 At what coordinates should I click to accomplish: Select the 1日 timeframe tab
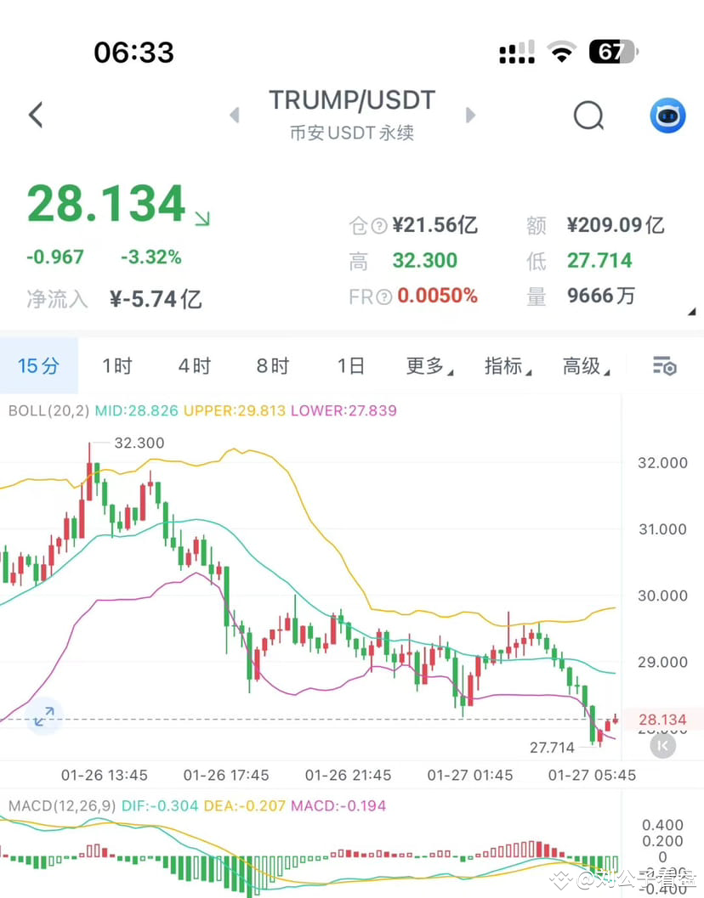pos(351,365)
